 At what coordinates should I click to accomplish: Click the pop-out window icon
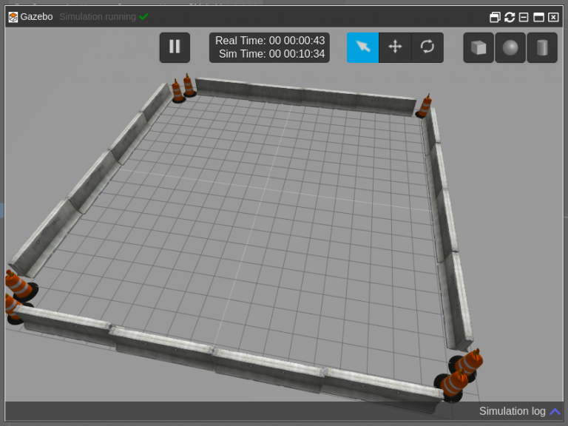495,17
